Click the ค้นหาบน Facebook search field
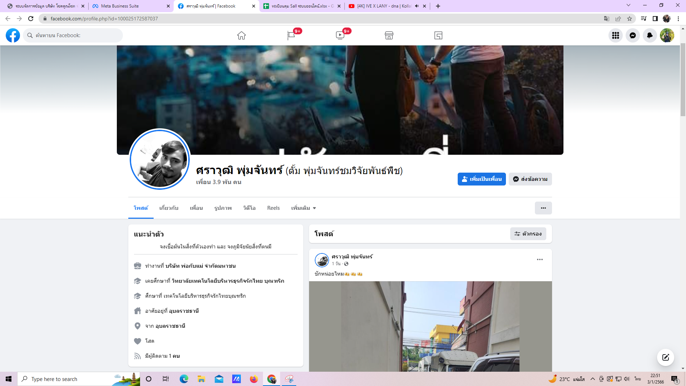Viewport: 686px width, 386px height. (x=73, y=35)
